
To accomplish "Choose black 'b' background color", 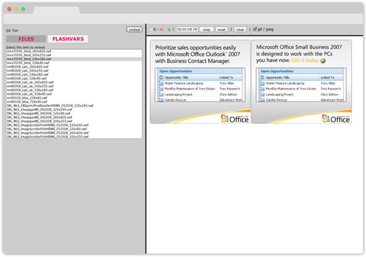I will pos(155,30).
